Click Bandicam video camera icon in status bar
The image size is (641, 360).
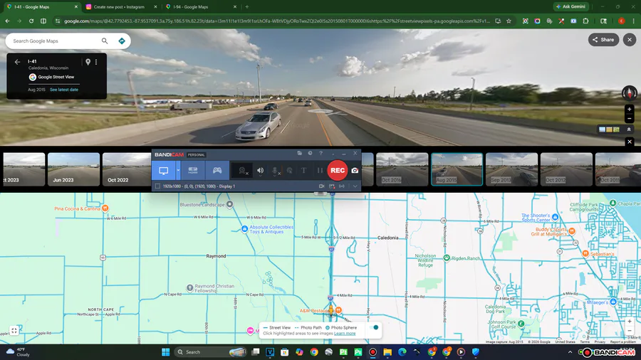coord(322,186)
